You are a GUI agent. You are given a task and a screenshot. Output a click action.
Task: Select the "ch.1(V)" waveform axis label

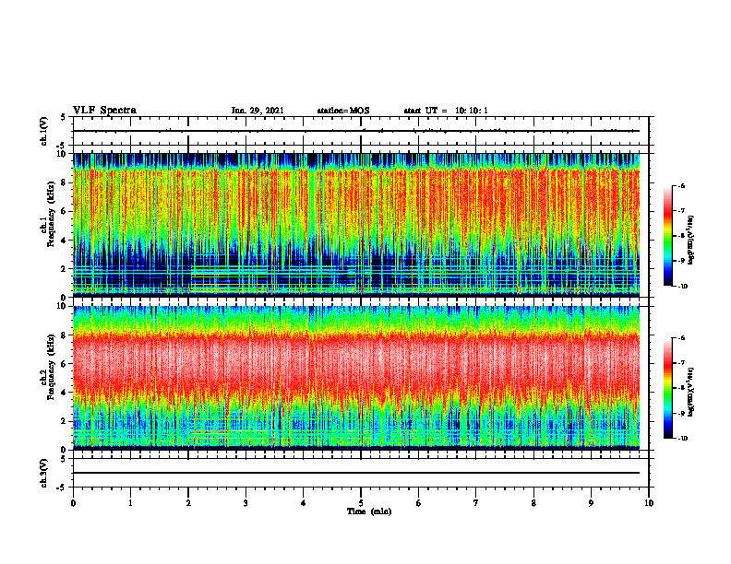[x=43, y=131]
